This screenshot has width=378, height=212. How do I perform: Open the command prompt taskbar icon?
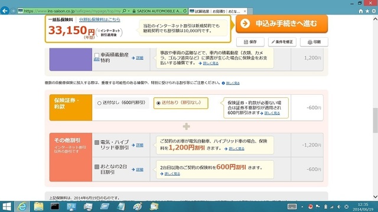click(x=55, y=207)
